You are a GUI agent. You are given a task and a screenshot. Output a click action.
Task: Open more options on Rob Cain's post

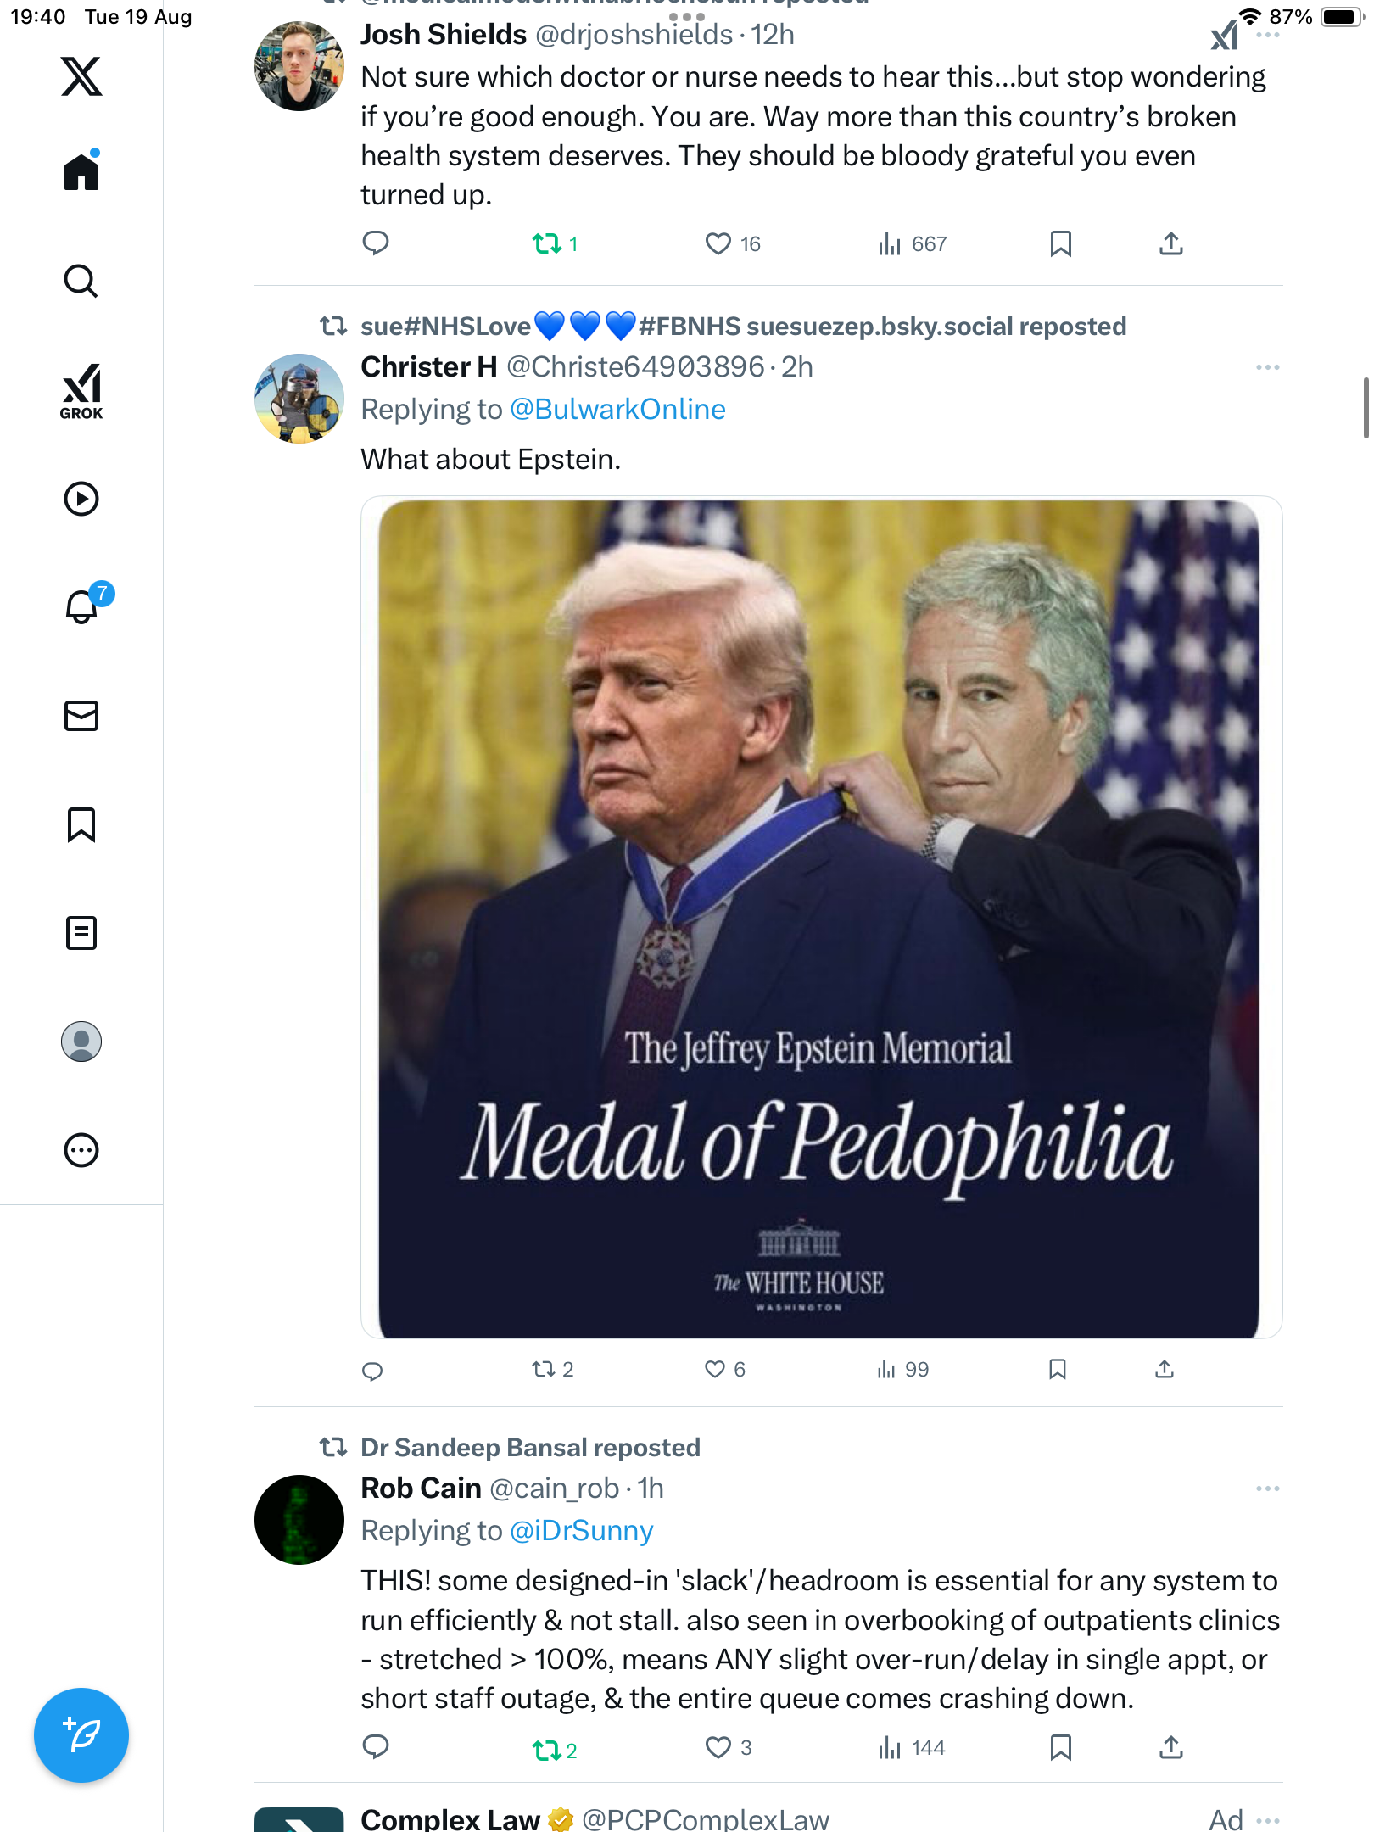point(1267,1488)
